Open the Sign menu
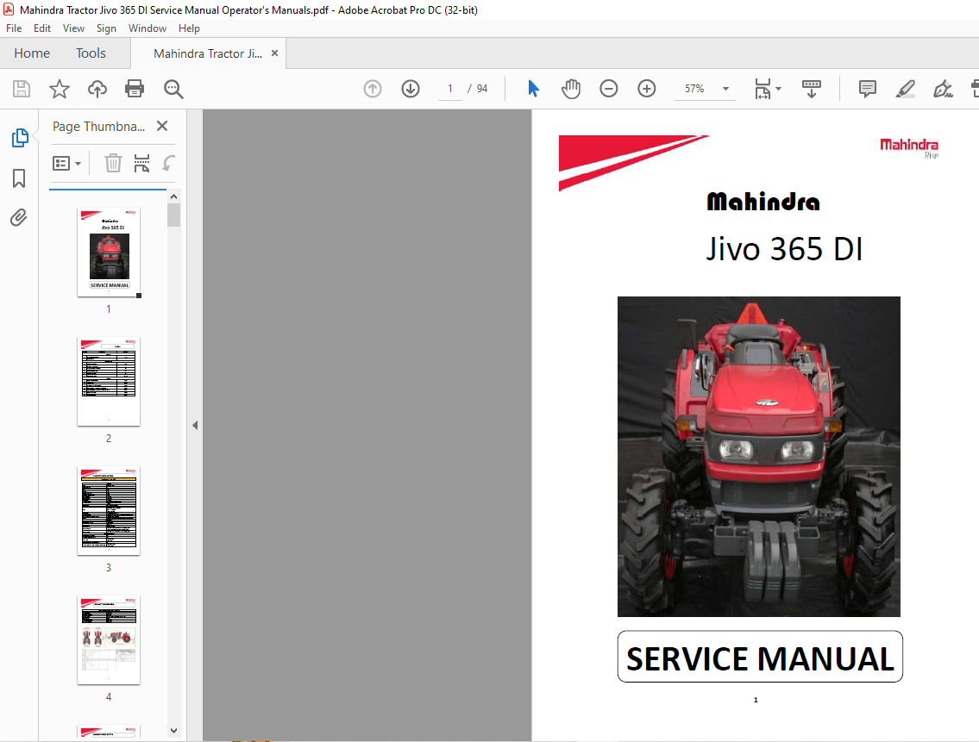Image resolution: width=979 pixels, height=742 pixels. [106, 28]
